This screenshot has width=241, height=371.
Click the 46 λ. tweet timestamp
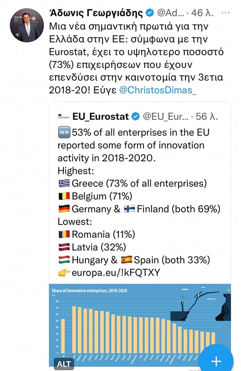(202, 13)
